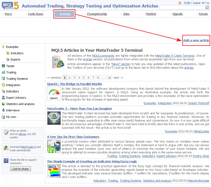The width and height of the screenshot is (211, 187).
Task: Click the Integration category icon
Action: coord(3,85)
